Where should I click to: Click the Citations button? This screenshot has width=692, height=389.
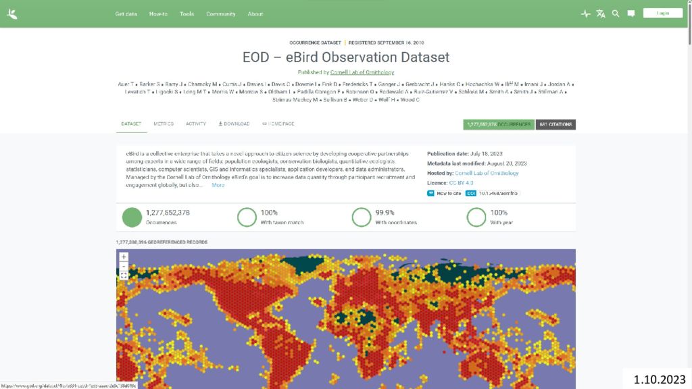tap(555, 125)
